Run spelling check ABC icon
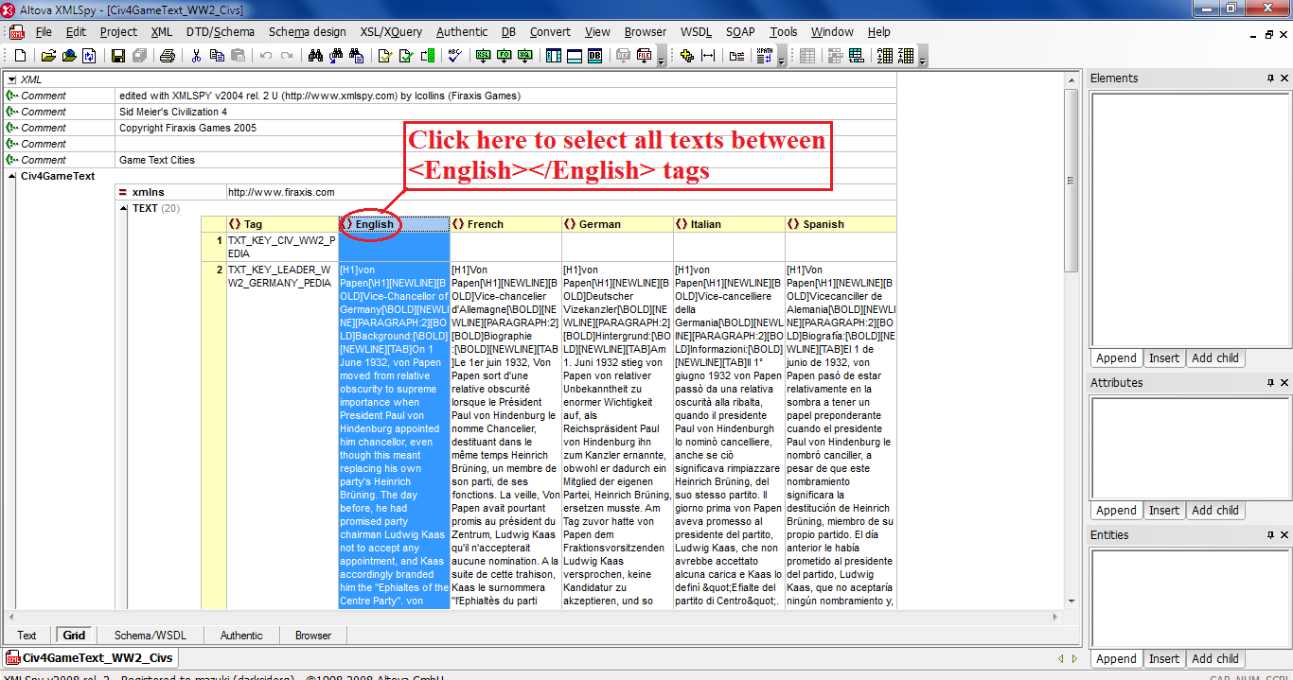Image resolution: width=1293 pixels, height=680 pixels. point(454,56)
